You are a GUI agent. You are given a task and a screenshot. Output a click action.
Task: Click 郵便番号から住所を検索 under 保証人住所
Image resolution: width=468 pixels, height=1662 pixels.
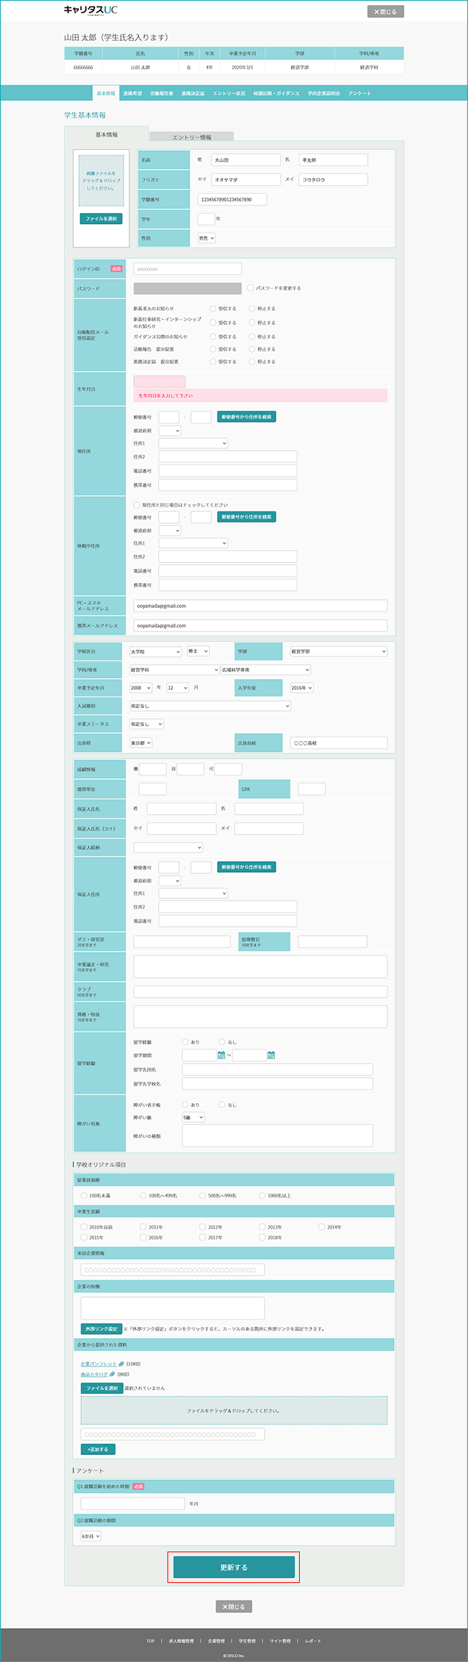coord(246,867)
